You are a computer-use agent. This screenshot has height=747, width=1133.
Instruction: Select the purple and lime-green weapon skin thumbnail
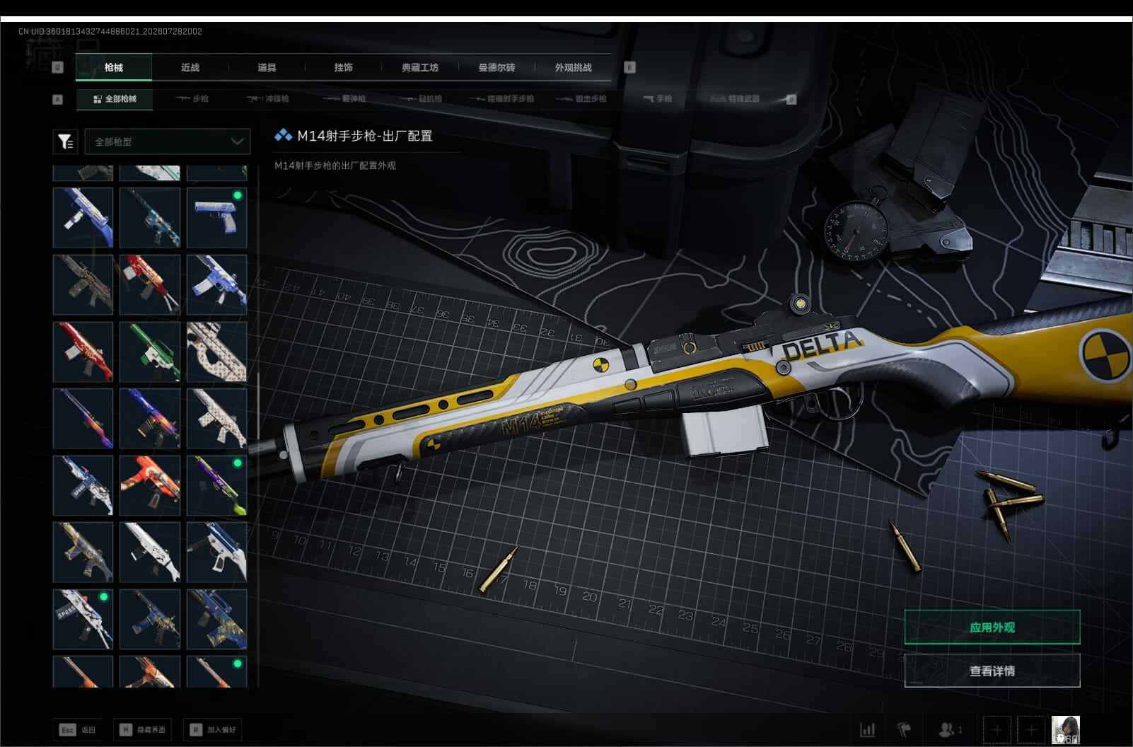pyautogui.click(x=216, y=485)
